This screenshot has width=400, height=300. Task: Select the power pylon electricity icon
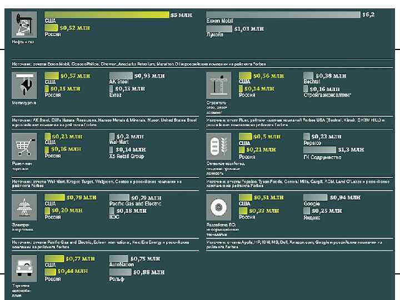24,207
